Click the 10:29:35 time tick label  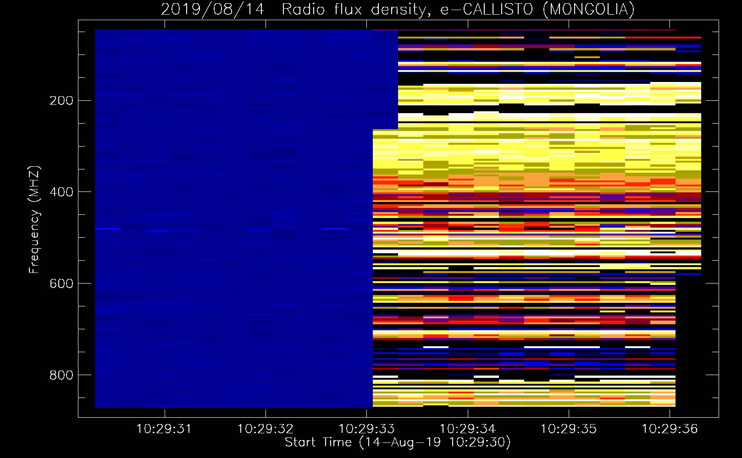click(569, 429)
